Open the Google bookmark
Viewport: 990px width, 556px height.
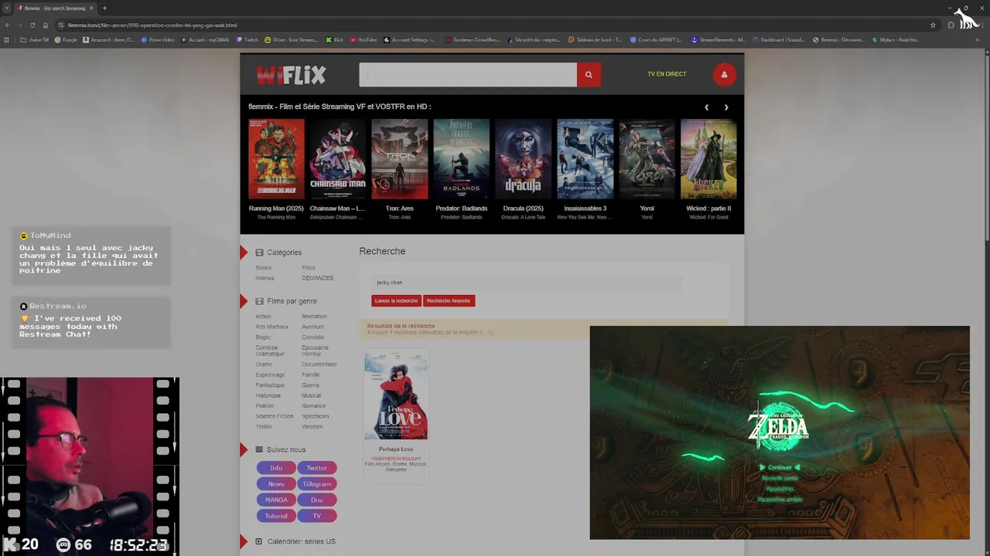(66, 40)
